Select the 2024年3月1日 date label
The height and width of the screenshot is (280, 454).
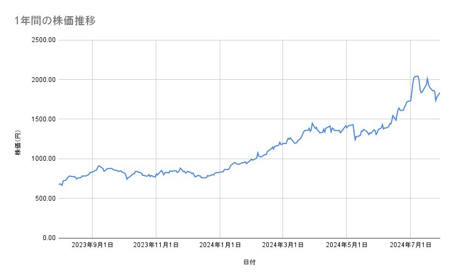click(x=282, y=245)
